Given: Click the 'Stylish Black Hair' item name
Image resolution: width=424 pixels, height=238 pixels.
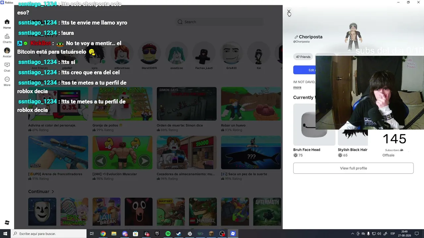Looking at the screenshot, I should [x=352, y=150].
